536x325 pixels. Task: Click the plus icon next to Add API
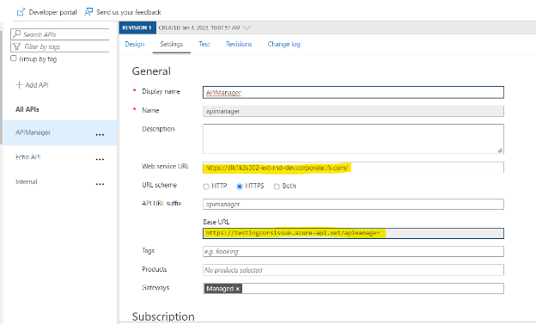pos(19,85)
